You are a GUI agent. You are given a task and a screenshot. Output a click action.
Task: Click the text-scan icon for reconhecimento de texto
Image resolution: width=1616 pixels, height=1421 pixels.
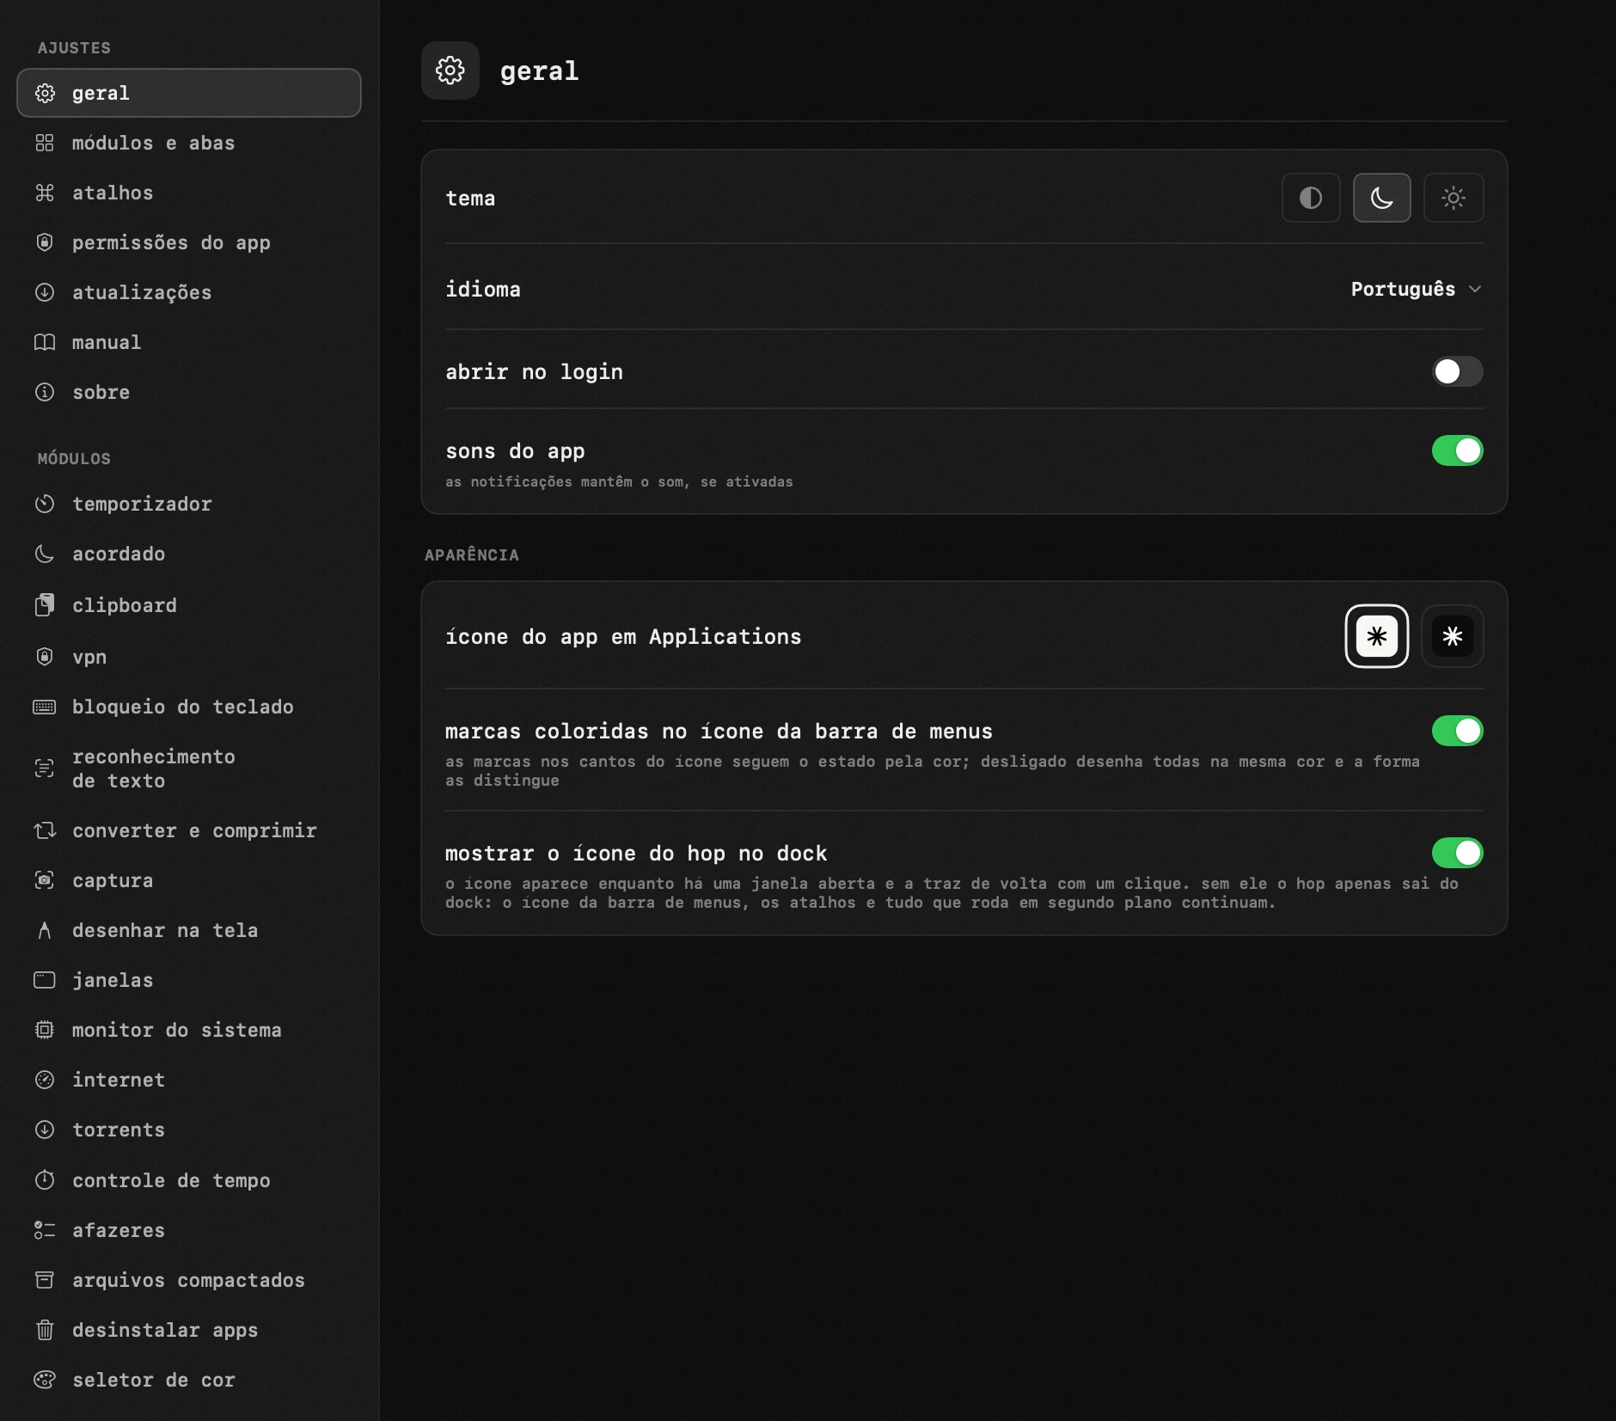click(x=45, y=769)
